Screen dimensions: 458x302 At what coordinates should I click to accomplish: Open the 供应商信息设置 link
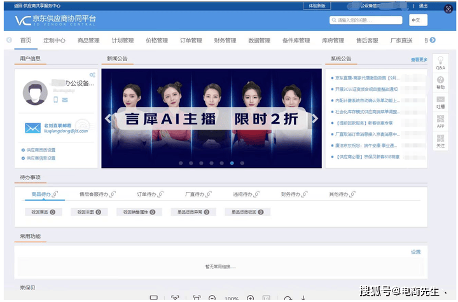click(41, 158)
